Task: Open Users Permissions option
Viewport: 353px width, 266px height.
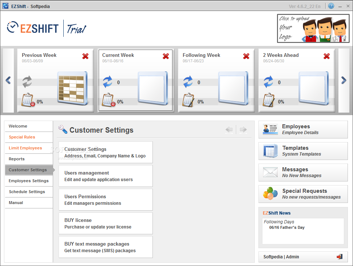Action: coord(106,200)
